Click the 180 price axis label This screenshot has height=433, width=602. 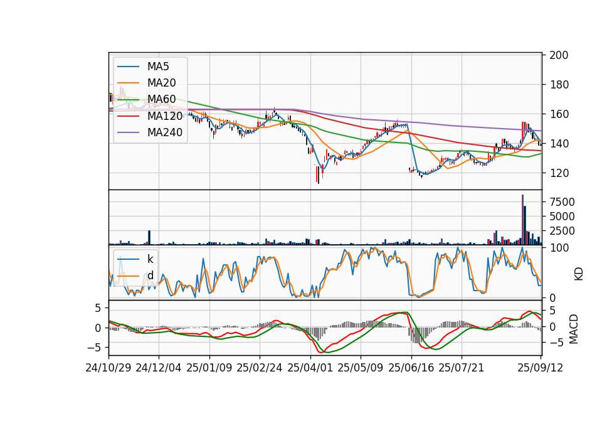pyautogui.click(x=559, y=85)
